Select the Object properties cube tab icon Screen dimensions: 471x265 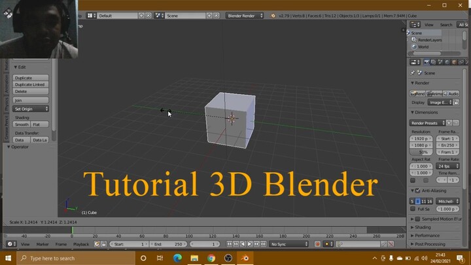[454, 62]
